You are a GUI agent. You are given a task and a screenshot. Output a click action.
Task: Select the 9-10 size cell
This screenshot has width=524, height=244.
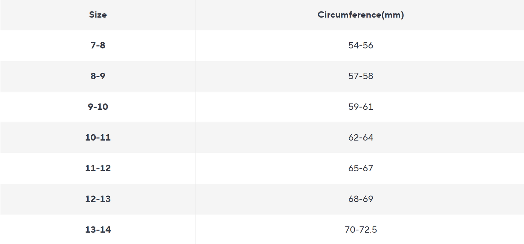98,107
